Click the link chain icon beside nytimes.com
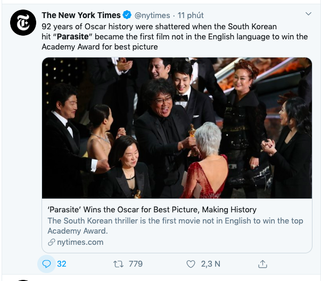 [52, 242]
